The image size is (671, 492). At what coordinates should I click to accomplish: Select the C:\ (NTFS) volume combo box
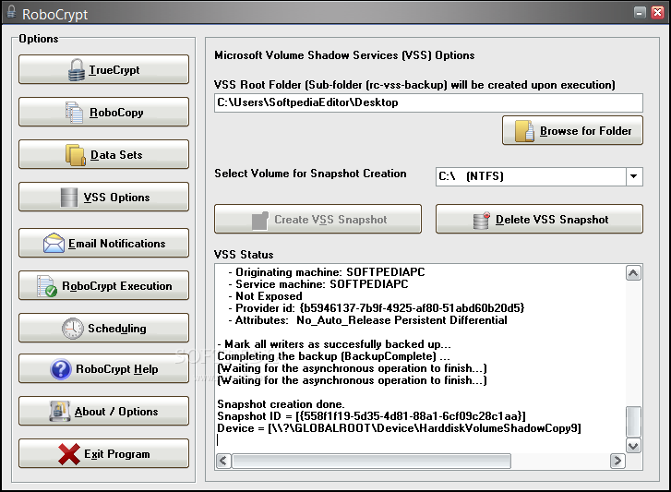(539, 176)
